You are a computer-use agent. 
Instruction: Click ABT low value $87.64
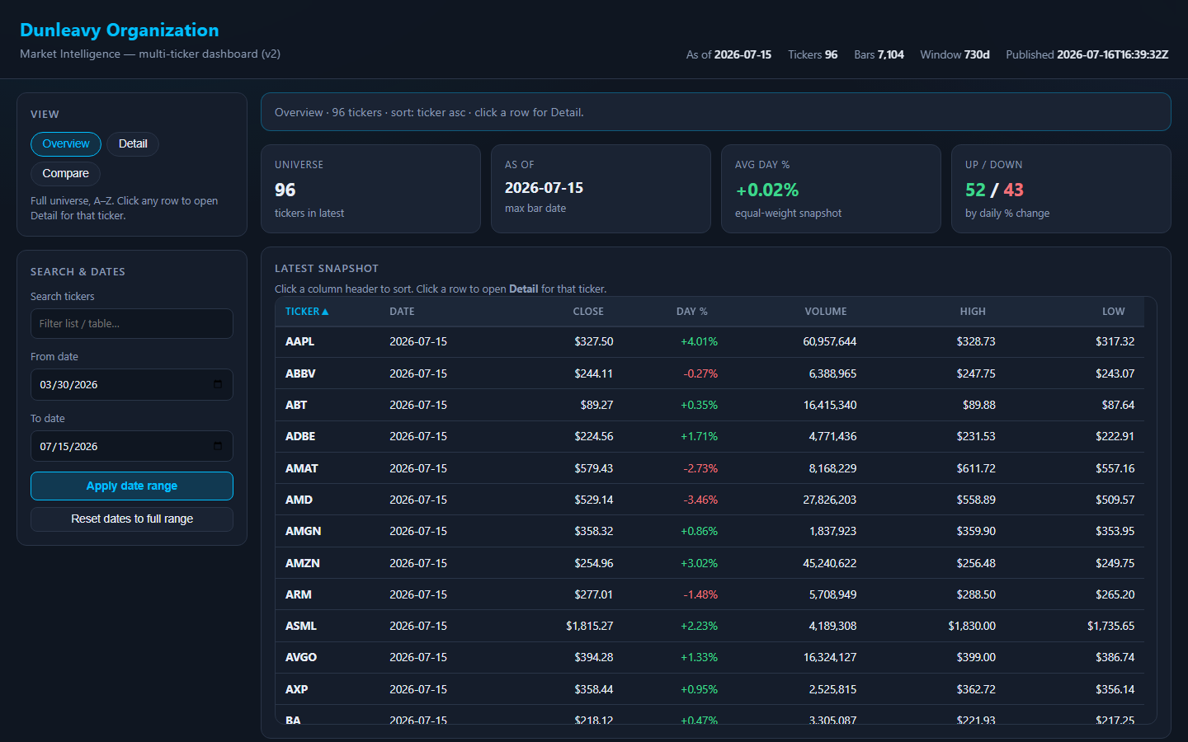click(x=1118, y=405)
